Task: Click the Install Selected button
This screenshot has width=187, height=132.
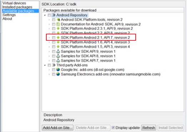Action: click(171, 128)
